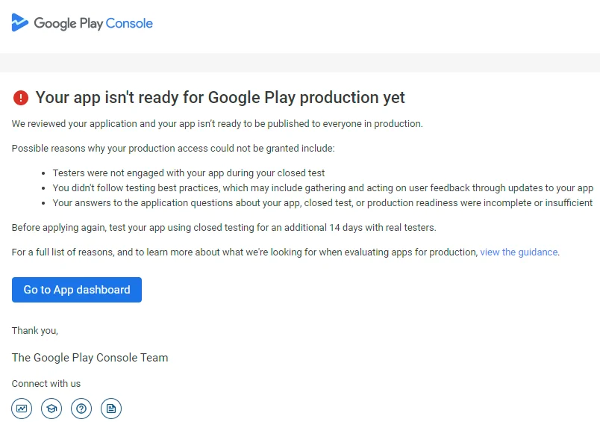
Task: Open the chart analytics icon under Connect
Action: pyautogui.click(x=22, y=409)
